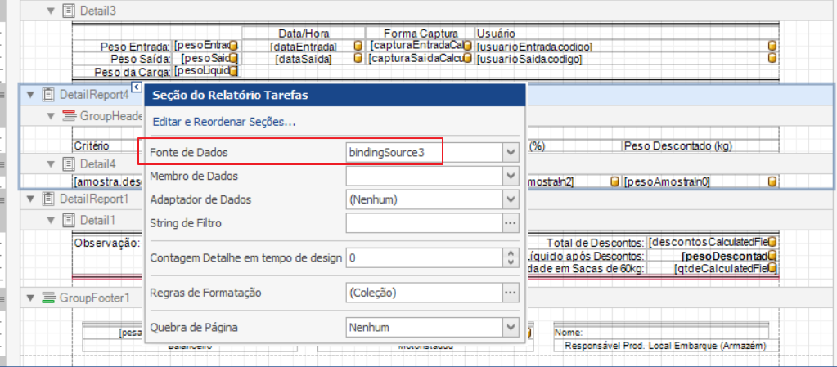Click database icon next to pesoLiquido field
Screen dimensions: 837x367
tap(233, 70)
